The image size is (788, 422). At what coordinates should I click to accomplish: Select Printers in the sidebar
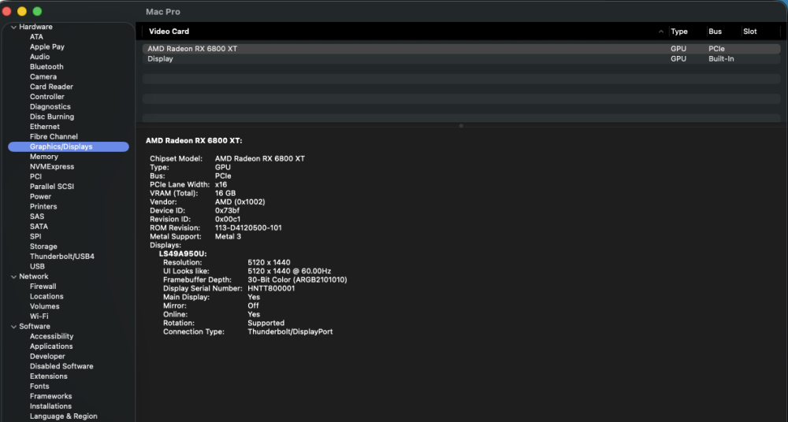(x=43, y=206)
